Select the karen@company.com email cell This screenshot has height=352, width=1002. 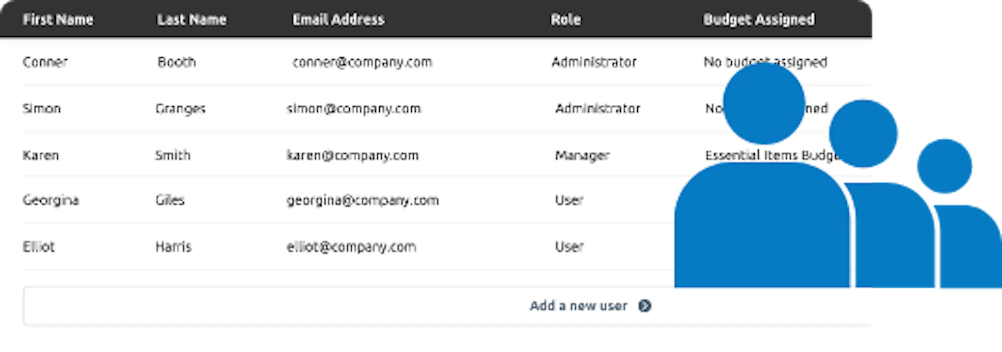point(352,155)
